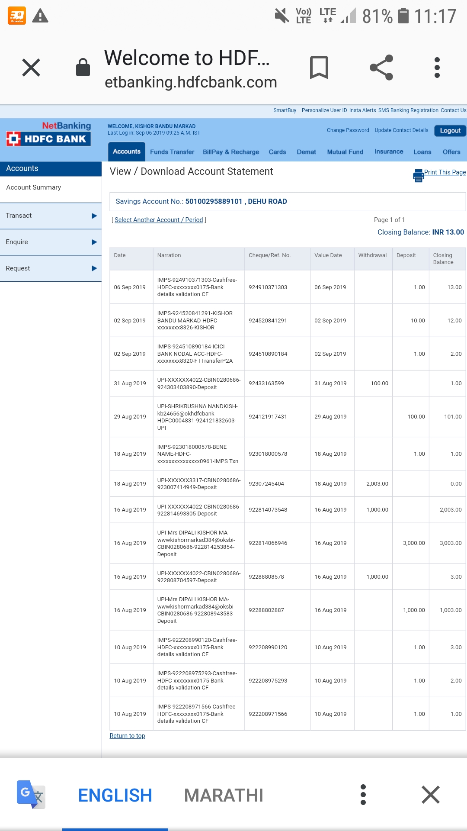Viewport: 467px width, 831px height.
Task: Click reference number 924520841291
Action: point(268,321)
